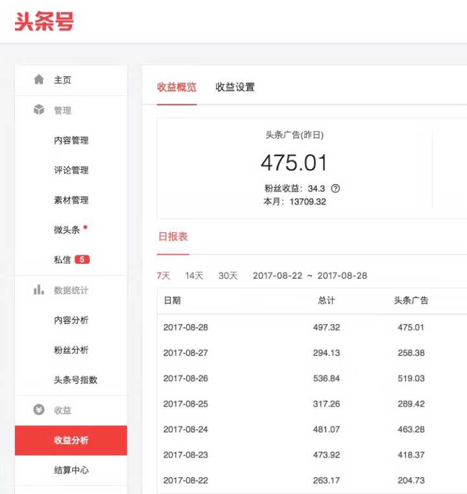Click date cell 2017-08-23
Screen dimensions: 467x494
coord(186,455)
